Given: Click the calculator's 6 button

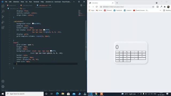Looking at the screenshot, I should (x=127, y=56).
